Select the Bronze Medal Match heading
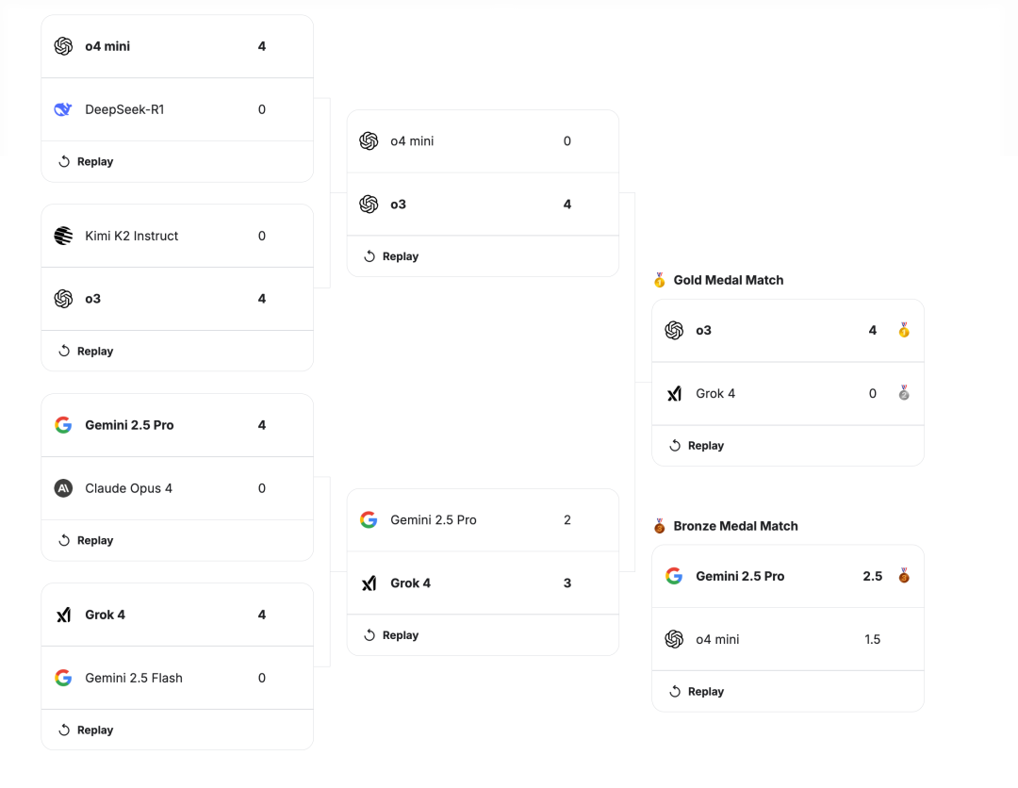The height and width of the screenshot is (788, 1018). pyautogui.click(x=735, y=526)
